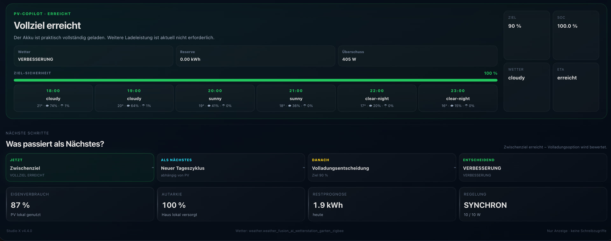Image resolution: width=611 pixels, height=241 pixels.
Task: Click "Zwischenziel erreicht – Volladungsoption wird bewertet."
Action: (x=555, y=147)
